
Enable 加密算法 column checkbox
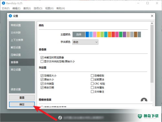pyautogui.click(x=92, y=80)
